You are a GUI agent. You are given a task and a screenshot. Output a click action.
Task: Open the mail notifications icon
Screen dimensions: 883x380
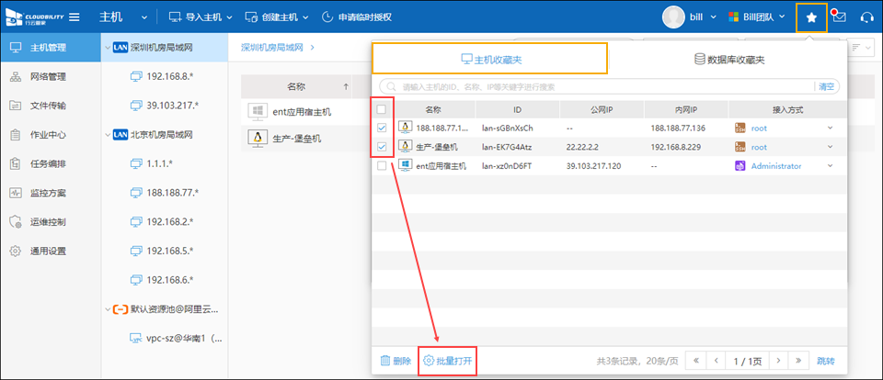[838, 17]
